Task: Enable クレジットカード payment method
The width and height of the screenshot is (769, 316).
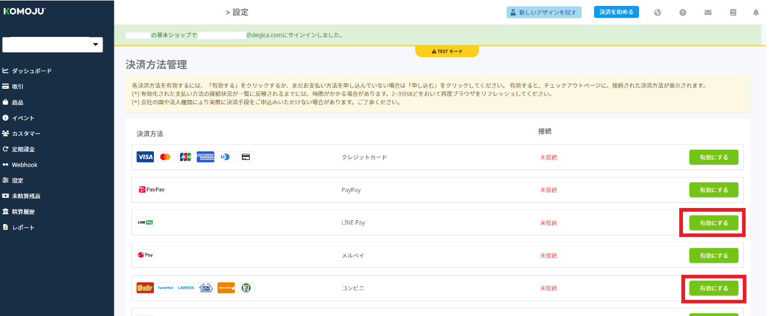Action: point(713,157)
